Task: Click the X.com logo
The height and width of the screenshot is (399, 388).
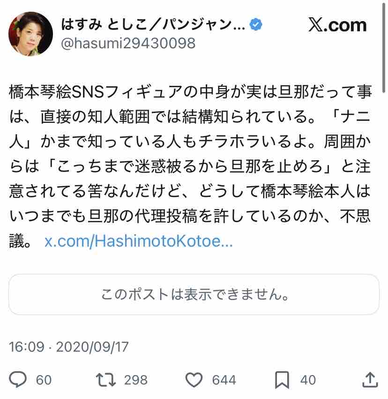Action: [x=337, y=25]
